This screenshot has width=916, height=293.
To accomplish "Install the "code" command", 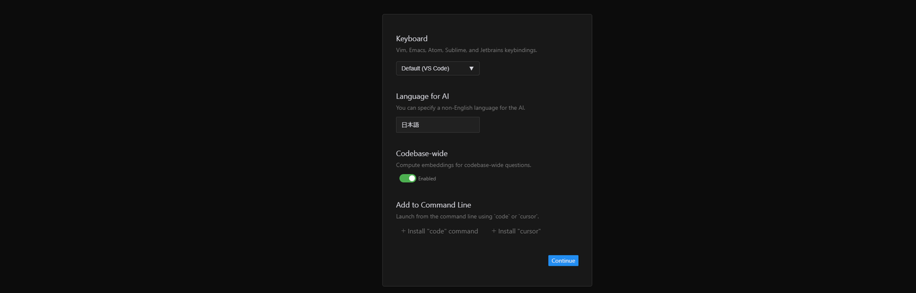I will tap(443, 231).
